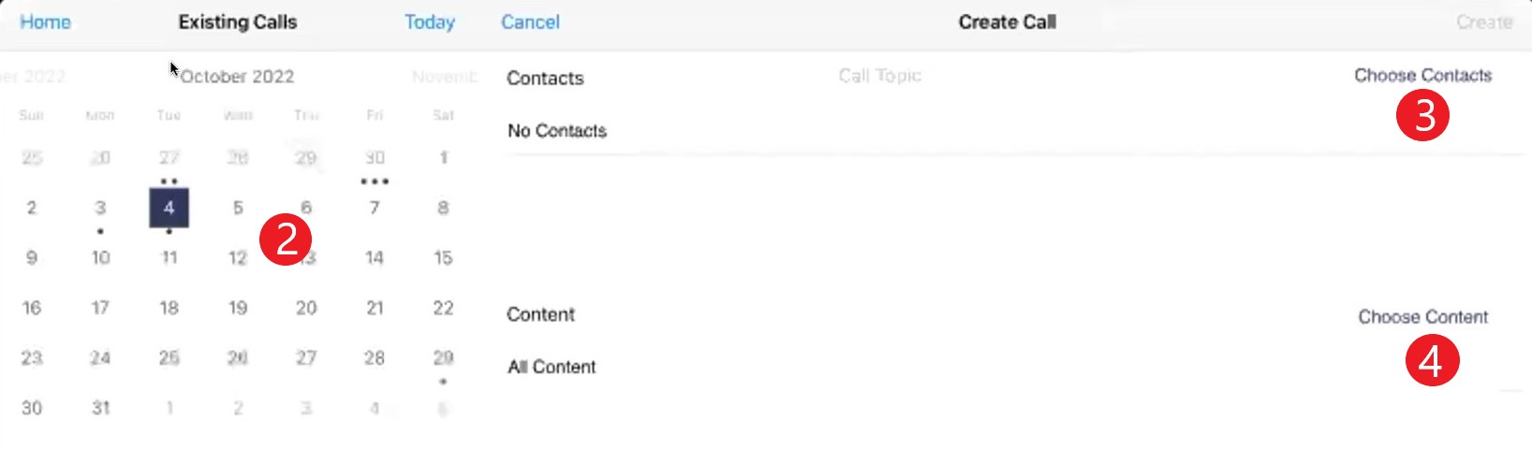Jump to Today in calendar
Screen dimensions: 1532x449
click(430, 22)
